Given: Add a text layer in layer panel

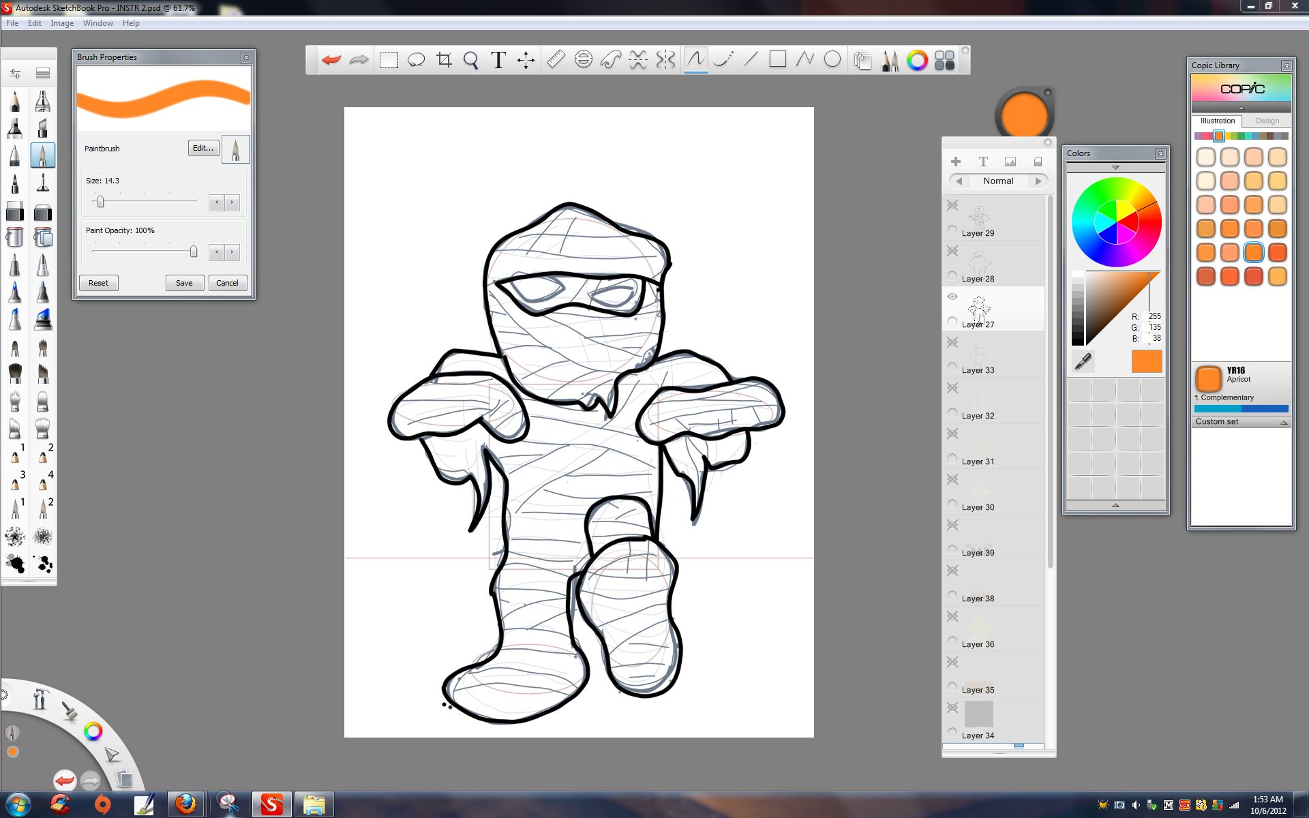Looking at the screenshot, I should [x=983, y=162].
